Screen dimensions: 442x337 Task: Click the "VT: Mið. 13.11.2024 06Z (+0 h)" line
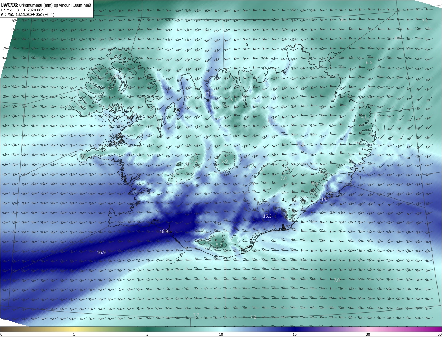click(x=27, y=14)
